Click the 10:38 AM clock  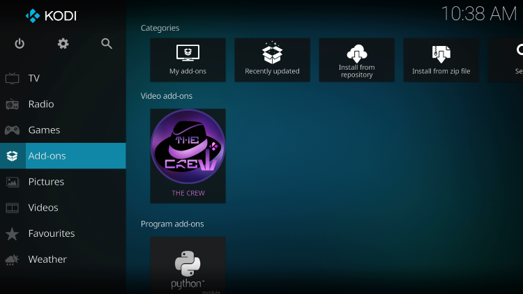pyautogui.click(x=479, y=14)
